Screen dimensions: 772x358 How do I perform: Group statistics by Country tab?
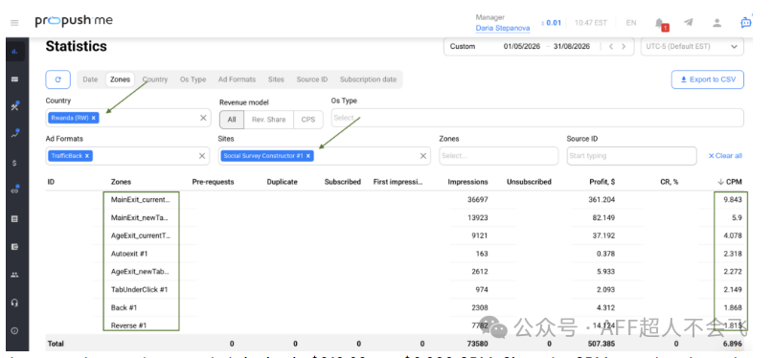pos(155,79)
